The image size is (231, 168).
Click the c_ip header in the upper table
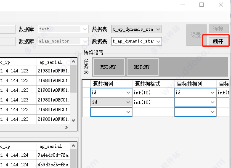click(18, 62)
